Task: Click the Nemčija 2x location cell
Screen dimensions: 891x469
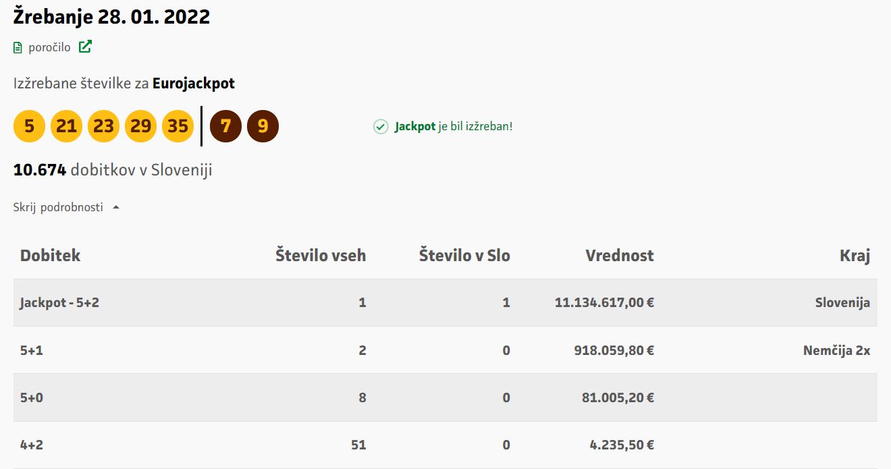Action: coord(836,350)
